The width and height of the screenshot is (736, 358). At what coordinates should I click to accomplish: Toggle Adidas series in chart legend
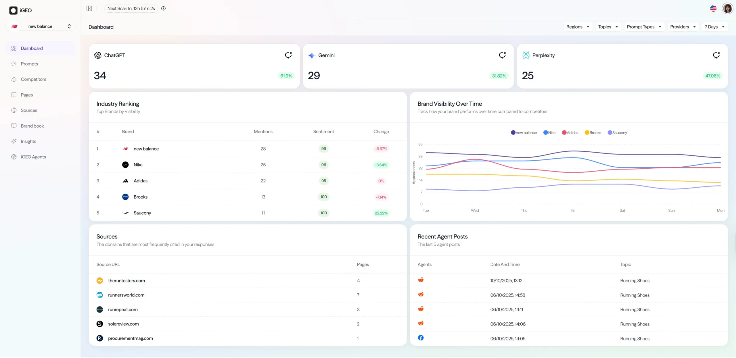pos(570,132)
